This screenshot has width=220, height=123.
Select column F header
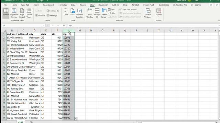[57, 30]
